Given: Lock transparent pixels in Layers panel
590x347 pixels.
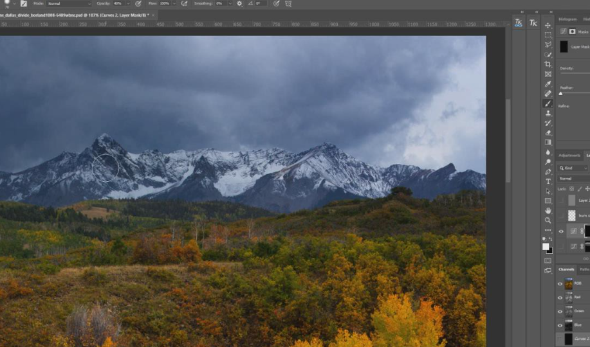Looking at the screenshot, I should (571, 189).
